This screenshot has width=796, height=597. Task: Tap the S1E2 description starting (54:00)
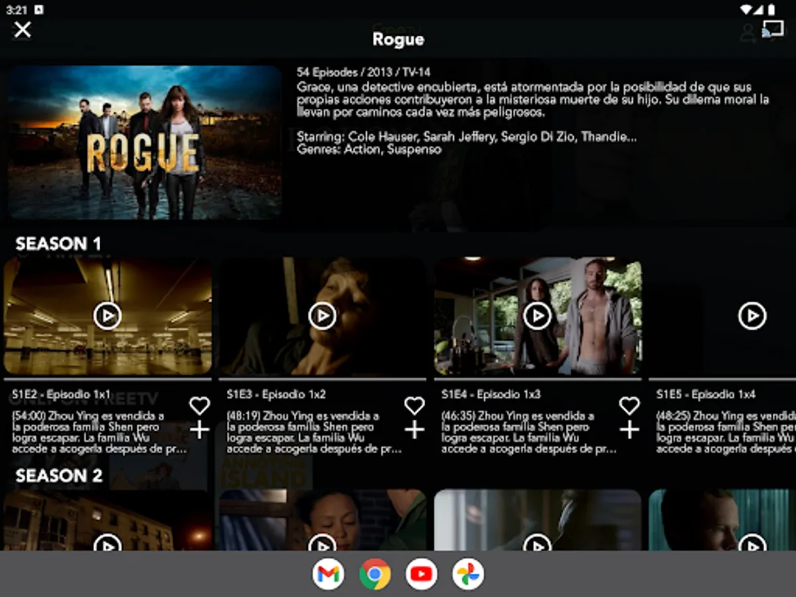click(99, 432)
